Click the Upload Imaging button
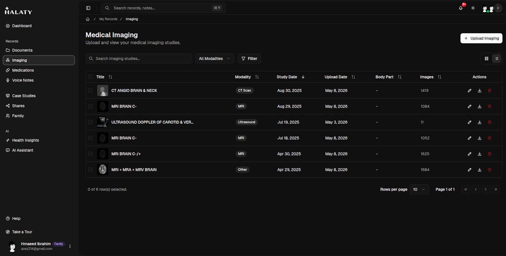Viewport: 506px width, 256px height. (x=481, y=38)
